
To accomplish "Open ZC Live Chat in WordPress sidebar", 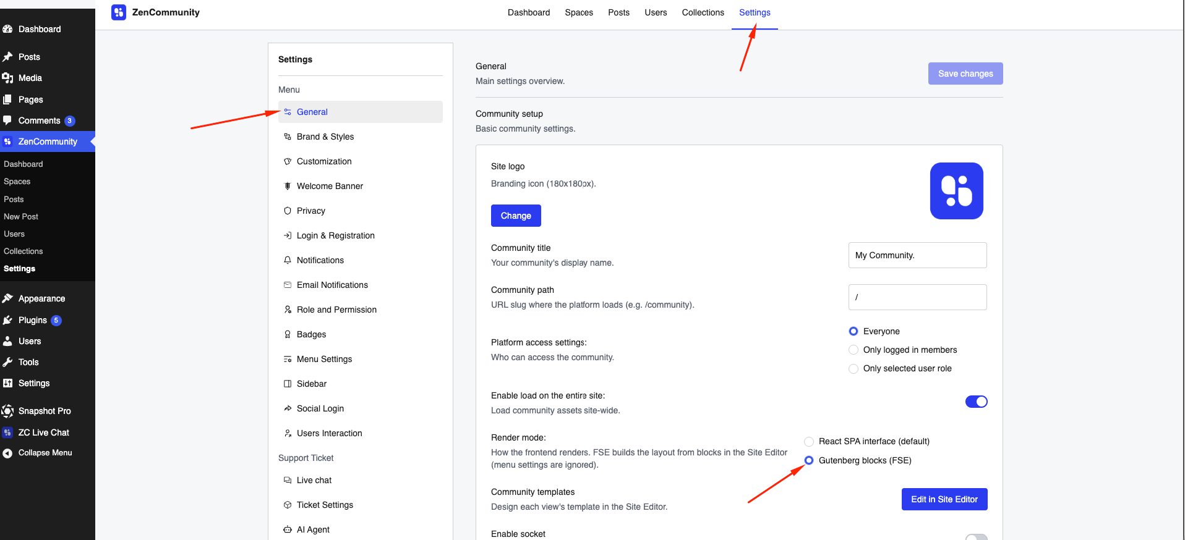I will pos(48,432).
